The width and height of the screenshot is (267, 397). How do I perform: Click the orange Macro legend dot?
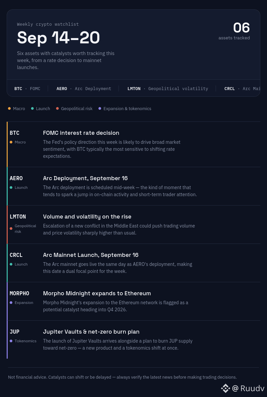point(9,108)
